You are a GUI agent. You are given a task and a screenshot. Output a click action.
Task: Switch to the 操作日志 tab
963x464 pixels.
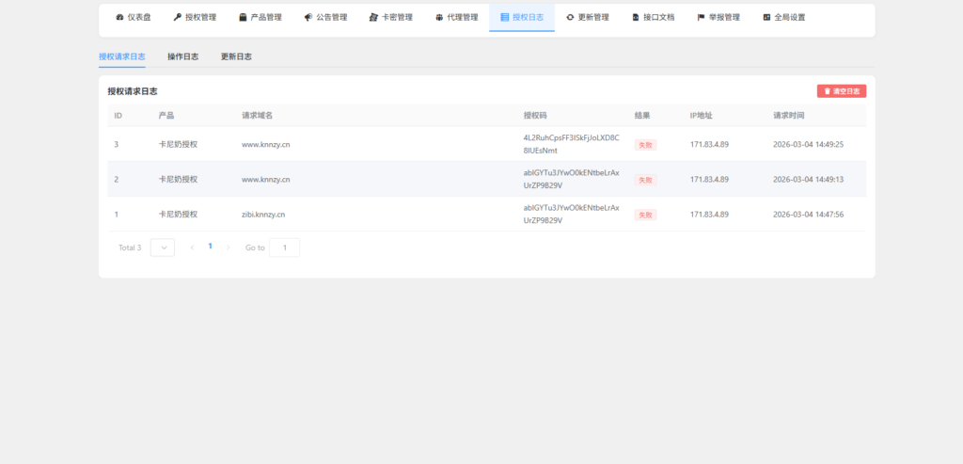[182, 56]
